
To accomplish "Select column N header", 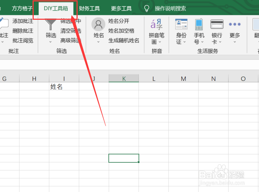I will pyautogui.click(x=213, y=79).
